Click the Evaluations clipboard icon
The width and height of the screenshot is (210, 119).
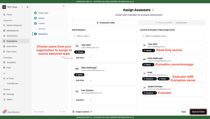pos(4,41)
